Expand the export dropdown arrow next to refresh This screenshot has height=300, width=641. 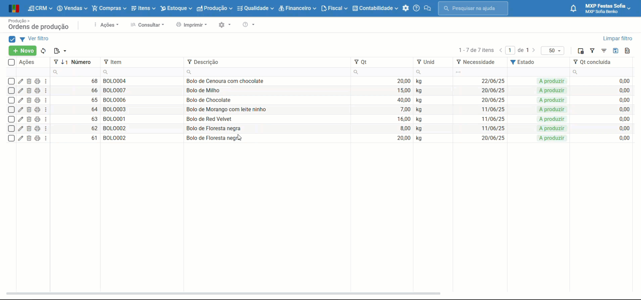coord(65,51)
